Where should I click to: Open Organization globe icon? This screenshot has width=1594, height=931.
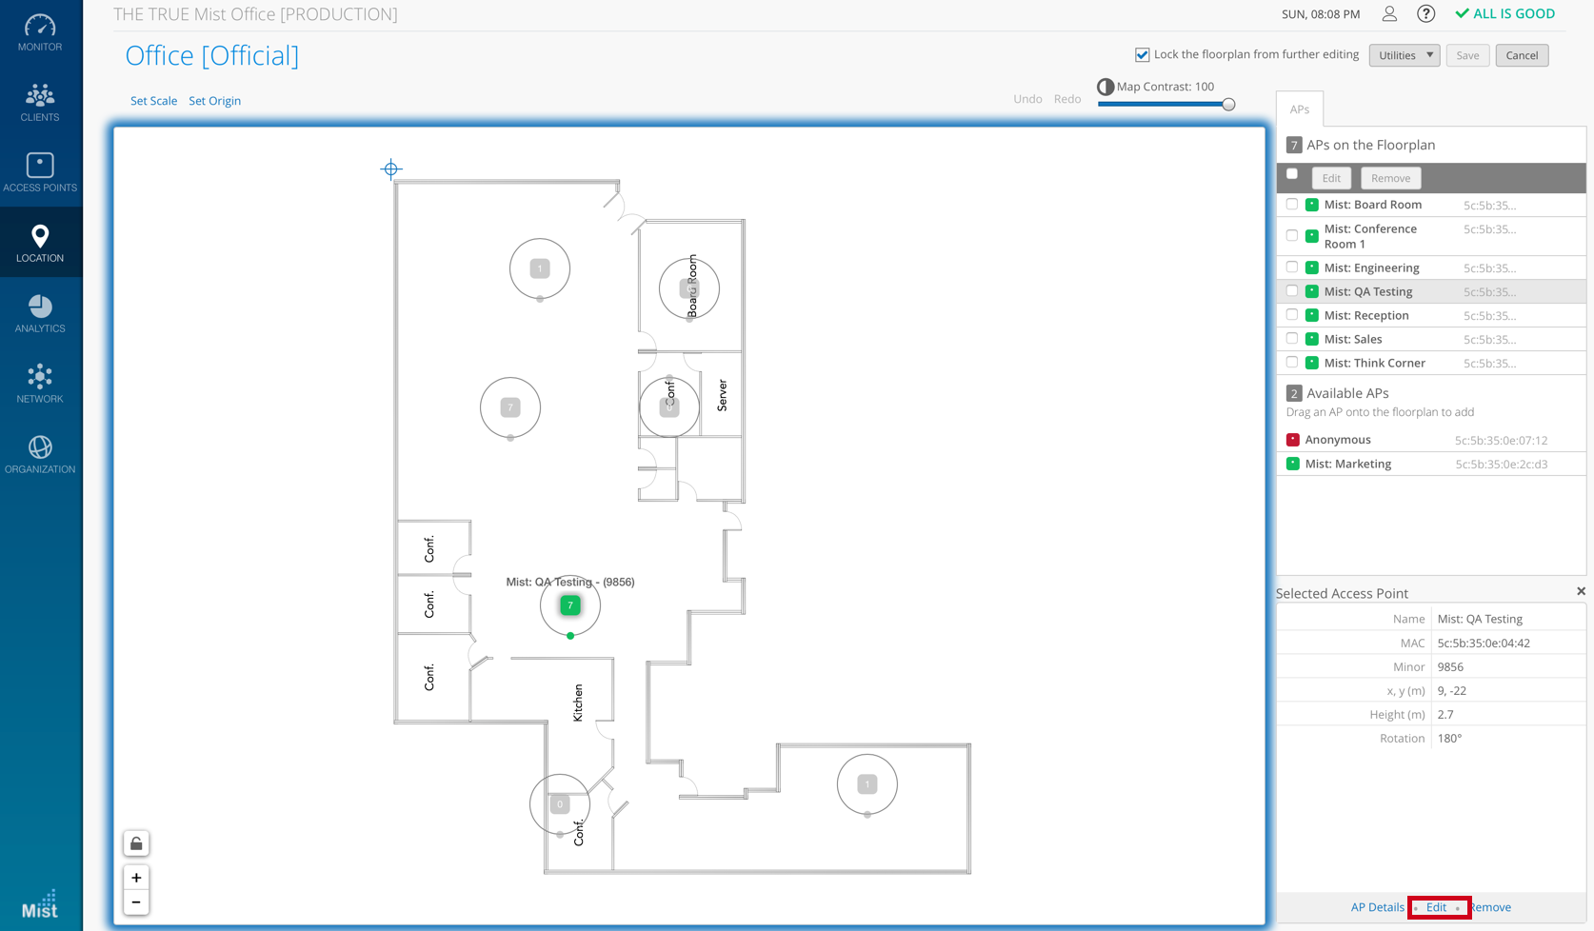click(40, 455)
